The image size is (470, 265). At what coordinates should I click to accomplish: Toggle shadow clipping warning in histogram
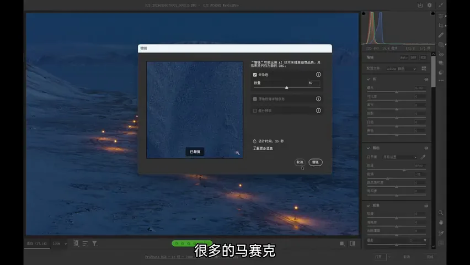click(364, 13)
